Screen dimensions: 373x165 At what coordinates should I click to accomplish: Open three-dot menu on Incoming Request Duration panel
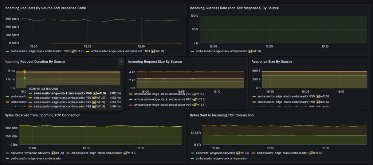(121, 62)
